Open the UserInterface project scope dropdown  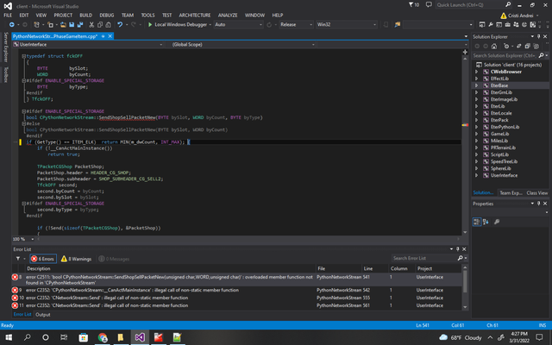88,44
